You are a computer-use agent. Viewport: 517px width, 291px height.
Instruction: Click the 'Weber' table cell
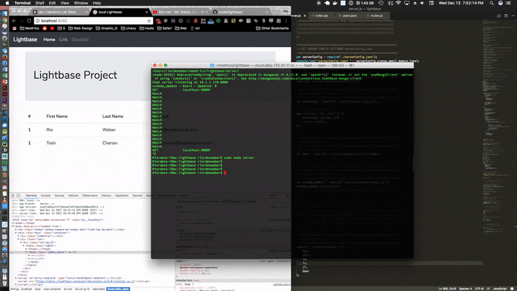(109, 130)
